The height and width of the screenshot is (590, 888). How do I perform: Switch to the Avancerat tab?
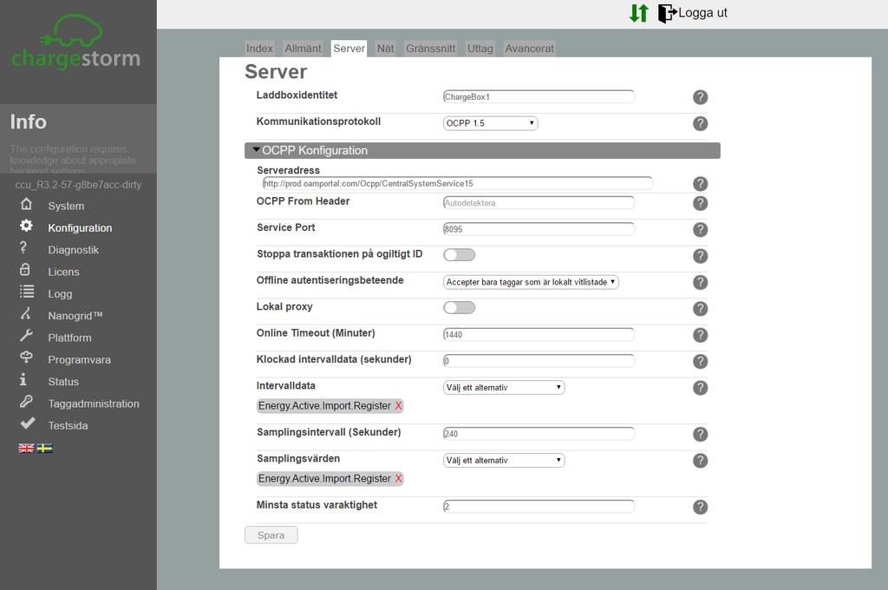point(529,49)
